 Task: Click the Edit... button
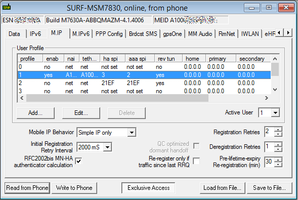click(81, 113)
